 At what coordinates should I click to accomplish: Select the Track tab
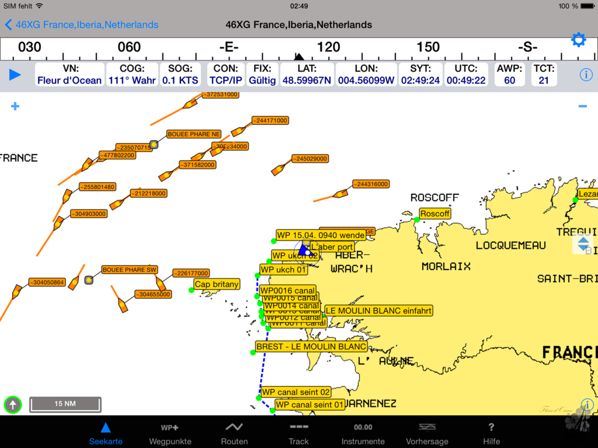(298, 433)
